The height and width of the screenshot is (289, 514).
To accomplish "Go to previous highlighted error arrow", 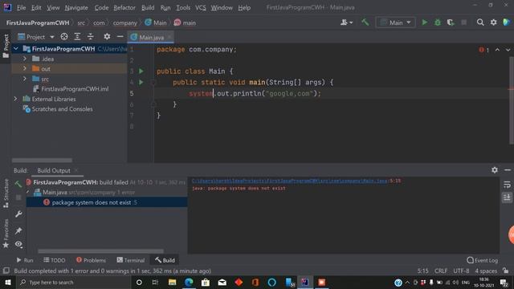I will (x=497, y=50).
